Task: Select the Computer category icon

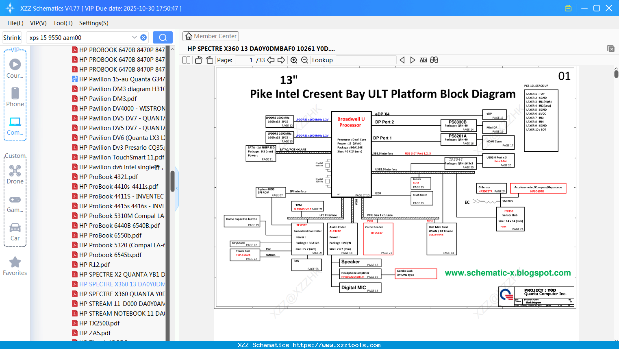Action: (15, 126)
